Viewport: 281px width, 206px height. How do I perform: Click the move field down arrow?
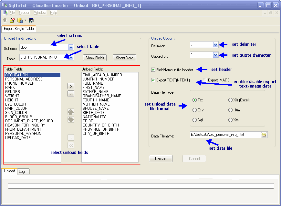[x=71, y=119]
